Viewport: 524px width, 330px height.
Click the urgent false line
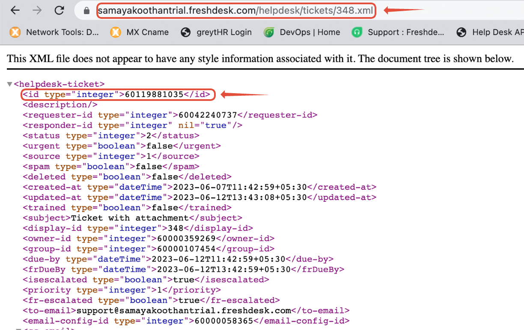coord(122,146)
